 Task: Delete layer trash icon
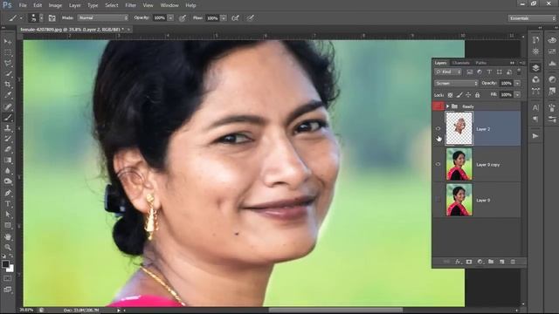[513, 262]
